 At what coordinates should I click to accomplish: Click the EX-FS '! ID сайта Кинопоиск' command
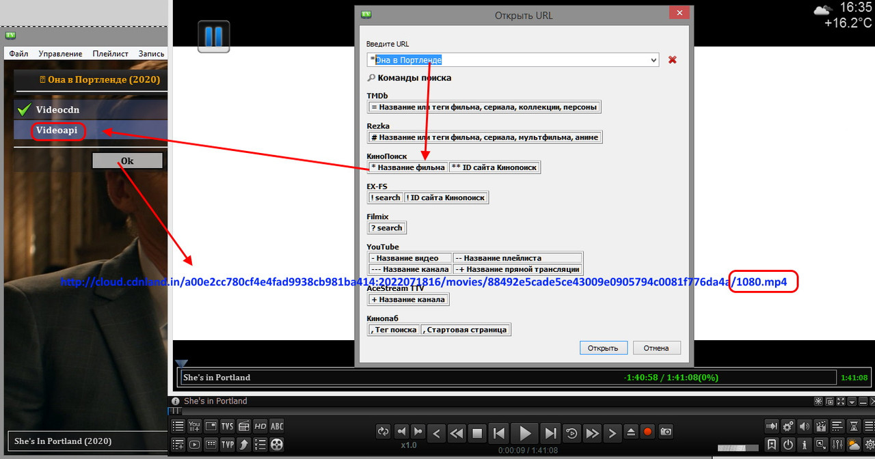446,197
